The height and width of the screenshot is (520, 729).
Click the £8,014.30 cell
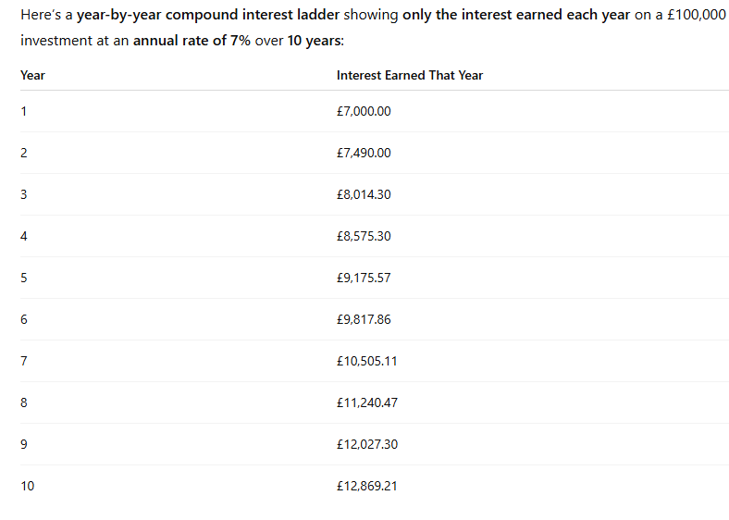pyautogui.click(x=364, y=194)
